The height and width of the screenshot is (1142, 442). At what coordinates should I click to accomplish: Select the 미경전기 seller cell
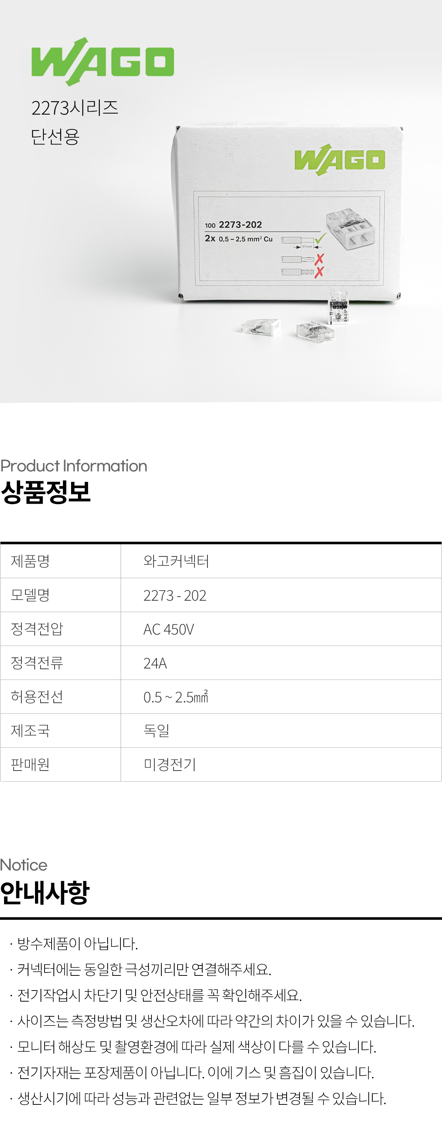point(281,765)
